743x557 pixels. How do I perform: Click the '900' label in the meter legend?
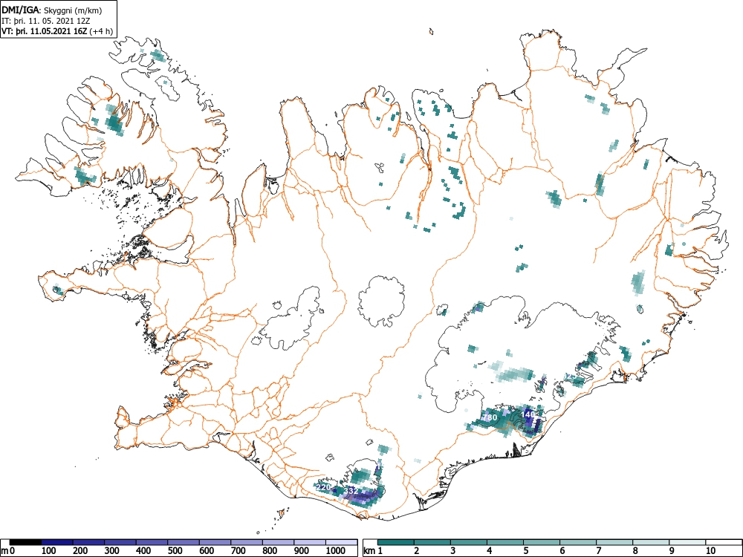[x=302, y=551]
